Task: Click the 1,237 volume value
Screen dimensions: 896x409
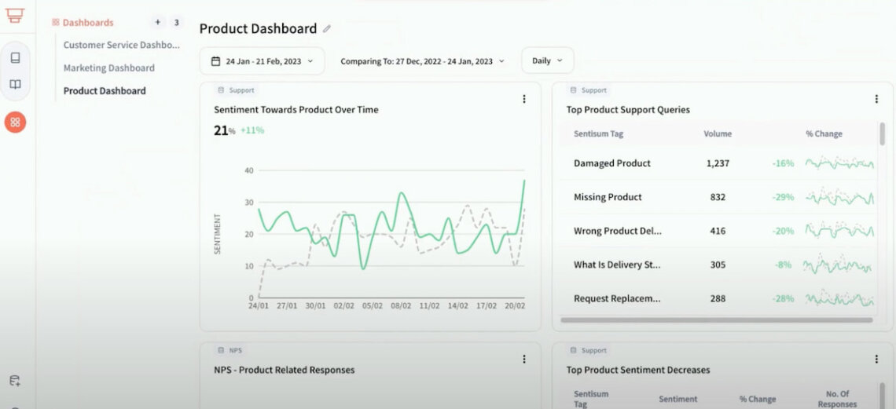Action: click(718, 163)
